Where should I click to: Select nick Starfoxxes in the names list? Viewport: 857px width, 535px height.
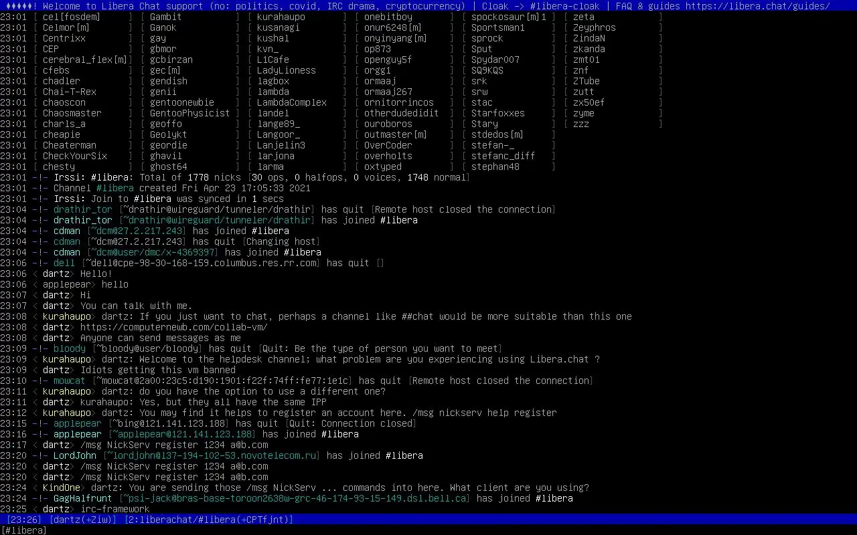click(498, 113)
